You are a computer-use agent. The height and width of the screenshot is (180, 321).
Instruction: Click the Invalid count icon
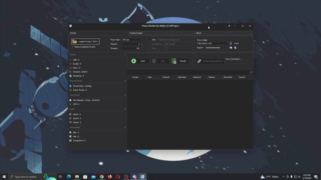[x=70, y=64]
